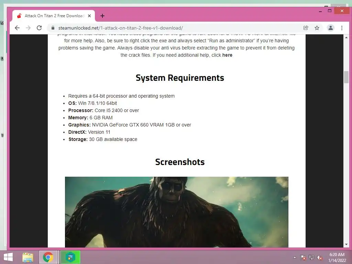Click the scrollbar up arrow
352x264 pixels.
346,37
